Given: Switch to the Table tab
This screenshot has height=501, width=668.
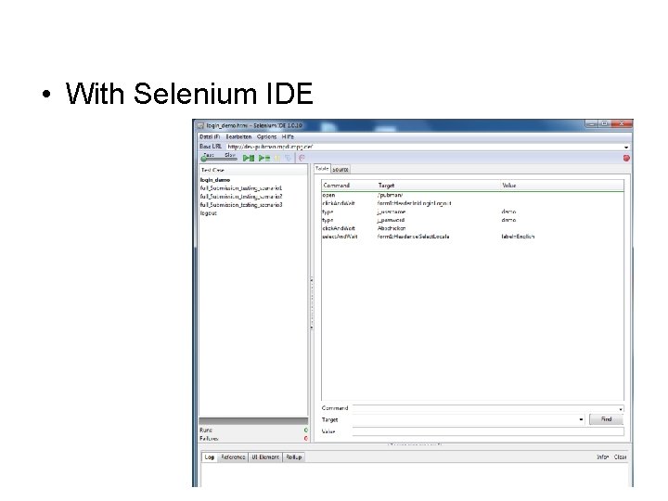Looking at the screenshot, I should [322, 169].
